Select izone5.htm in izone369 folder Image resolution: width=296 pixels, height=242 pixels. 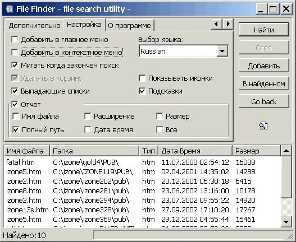(x=142, y=219)
